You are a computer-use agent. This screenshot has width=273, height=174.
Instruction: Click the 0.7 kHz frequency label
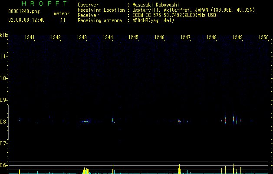click(x=3, y=144)
